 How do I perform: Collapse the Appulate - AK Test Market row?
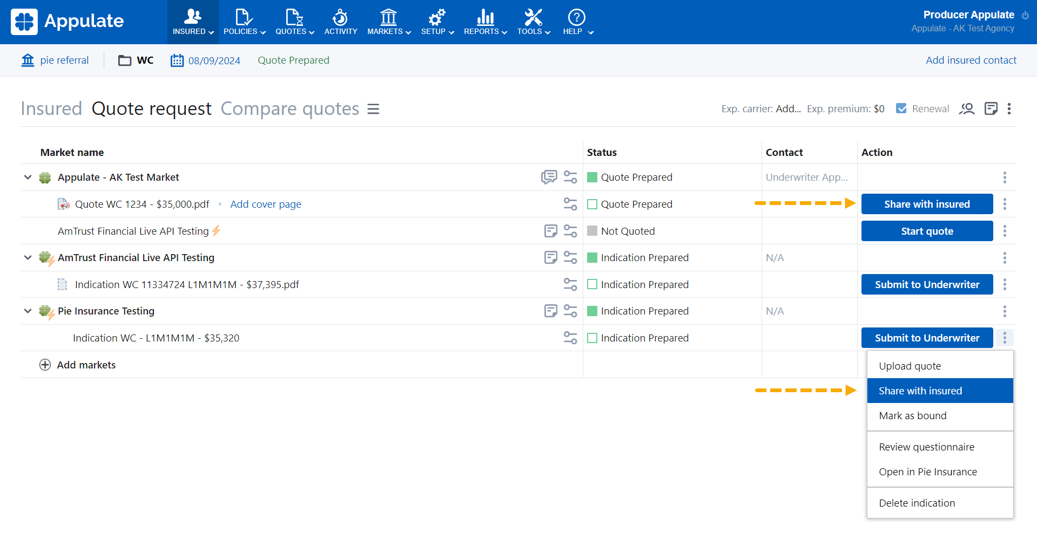[28, 177]
